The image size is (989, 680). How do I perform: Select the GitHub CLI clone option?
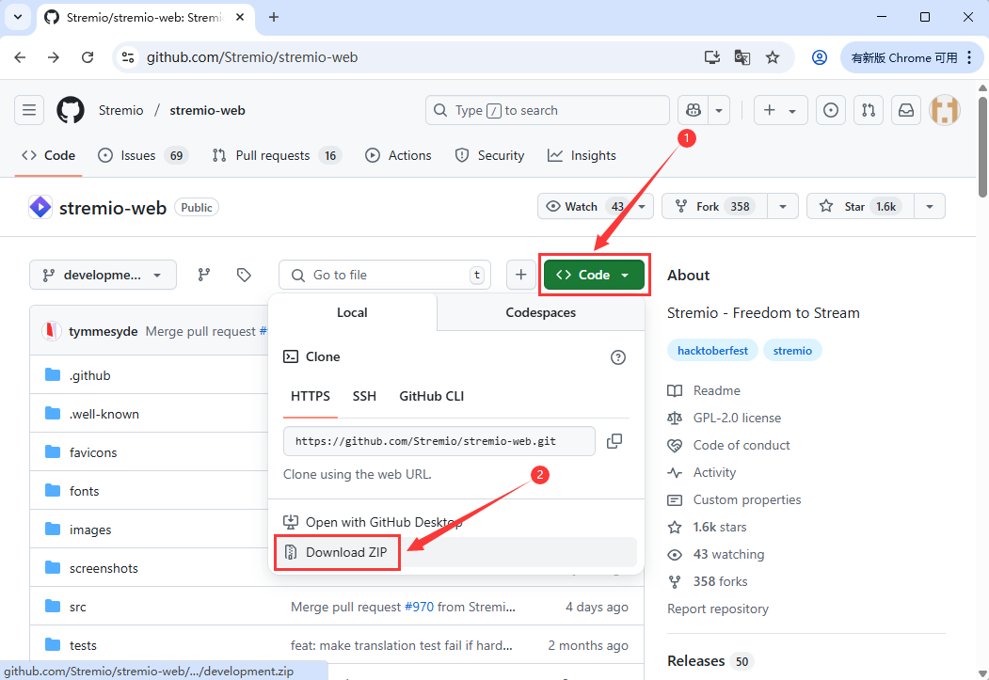(x=431, y=396)
